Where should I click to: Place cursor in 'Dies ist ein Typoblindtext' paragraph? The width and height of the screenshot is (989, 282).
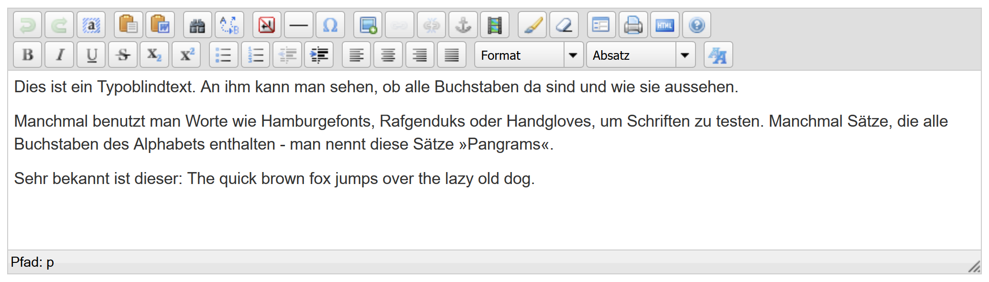[376, 87]
